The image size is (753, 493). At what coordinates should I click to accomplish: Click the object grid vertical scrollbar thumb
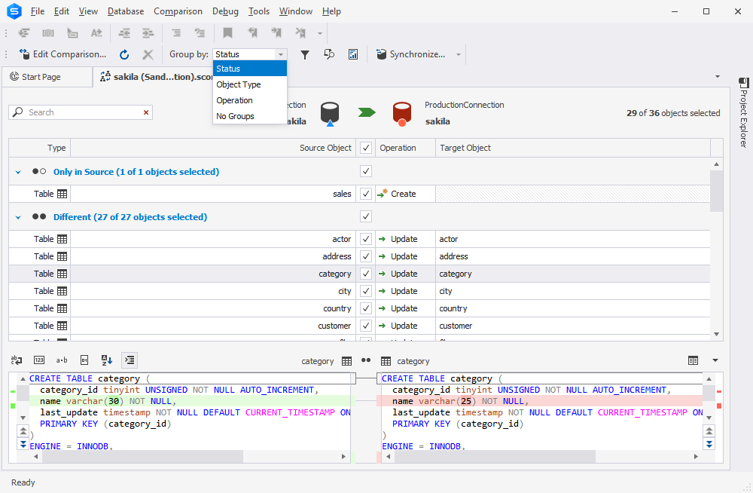[x=717, y=191]
